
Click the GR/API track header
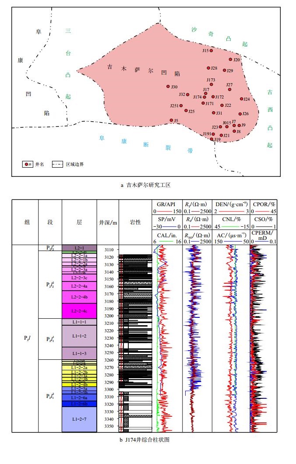(x=167, y=204)
